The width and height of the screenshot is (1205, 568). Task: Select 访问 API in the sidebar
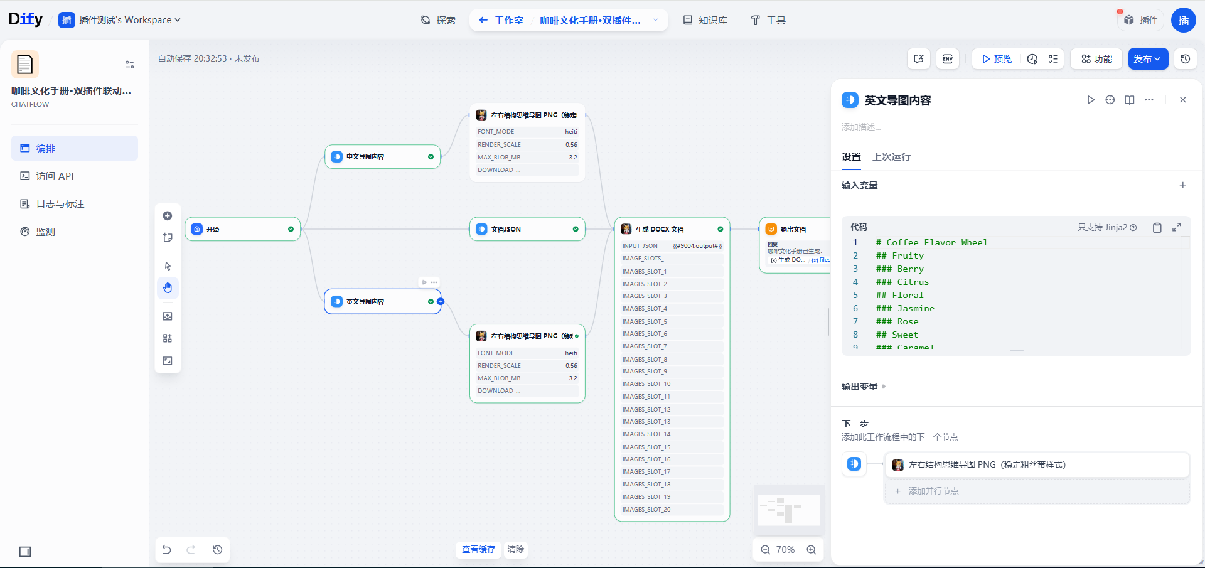pyautogui.click(x=75, y=176)
